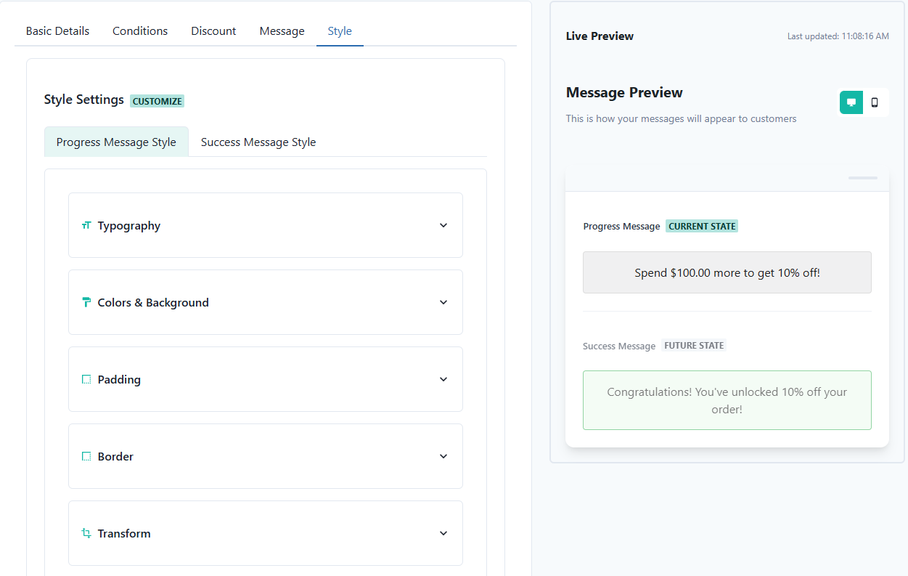Screen dimensions: 908x576
Task: Click the Last updated timestamp
Action: 838,36
